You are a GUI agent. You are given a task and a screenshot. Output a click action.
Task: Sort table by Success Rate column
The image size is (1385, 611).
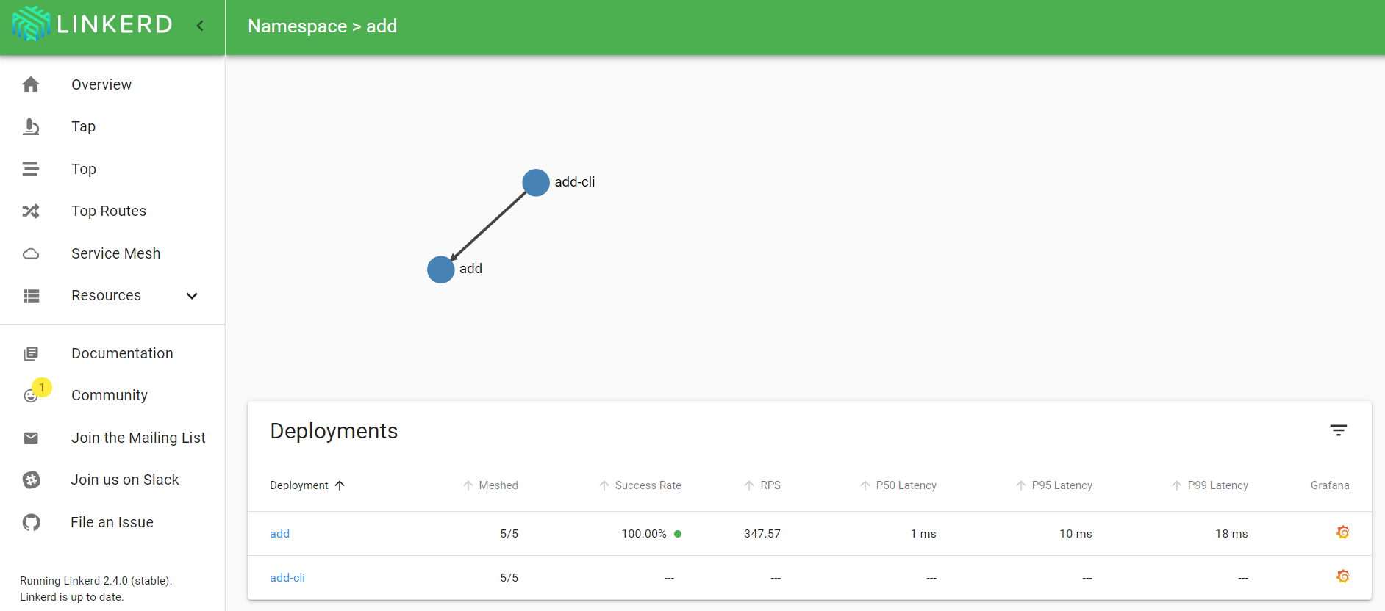pos(648,485)
